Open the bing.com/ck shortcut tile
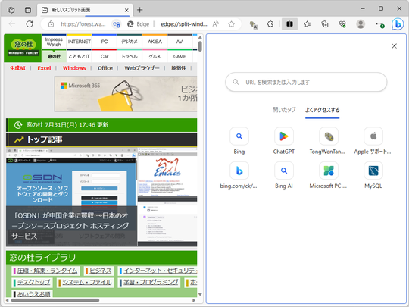Screen dimensions: 409x307 [x=239, y=175]
